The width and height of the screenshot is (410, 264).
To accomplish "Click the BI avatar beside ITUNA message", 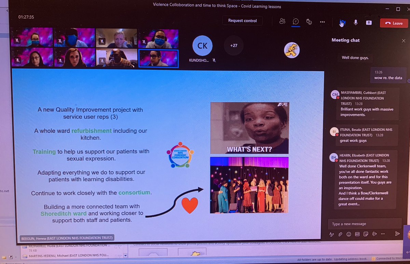I will (335, 132).
